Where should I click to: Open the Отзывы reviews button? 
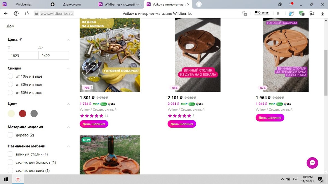tap(262, 13)
